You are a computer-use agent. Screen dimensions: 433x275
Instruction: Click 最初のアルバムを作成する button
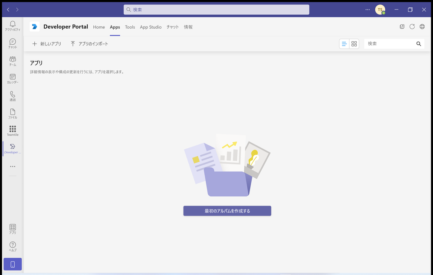click(227, 211)
